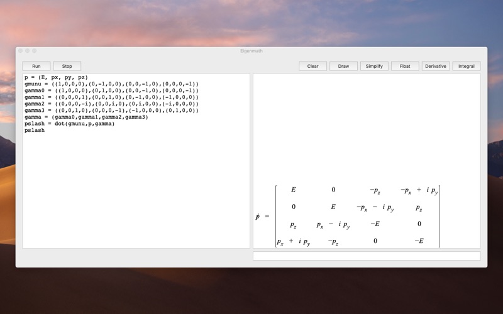Click the E entry in matrix first row

coord(293,190)
